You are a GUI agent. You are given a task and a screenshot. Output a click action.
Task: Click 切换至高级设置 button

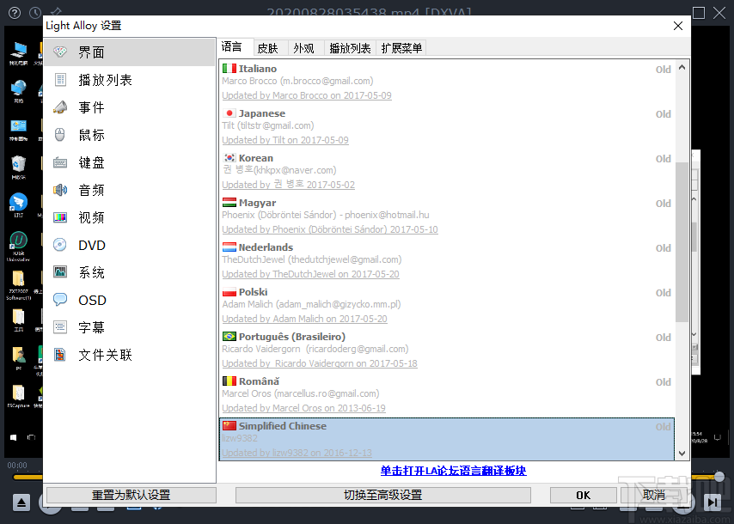click(382, 495)
